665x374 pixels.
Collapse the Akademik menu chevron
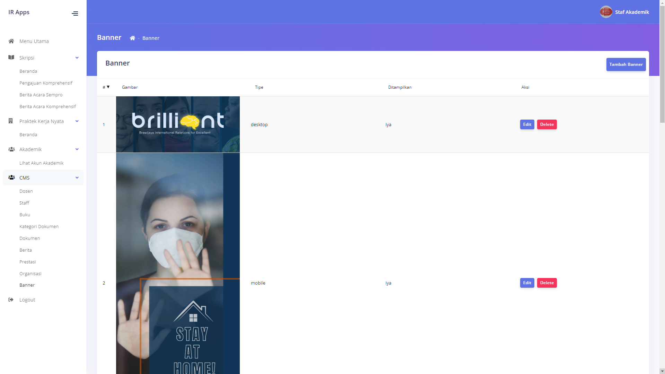tap(77, 149)
